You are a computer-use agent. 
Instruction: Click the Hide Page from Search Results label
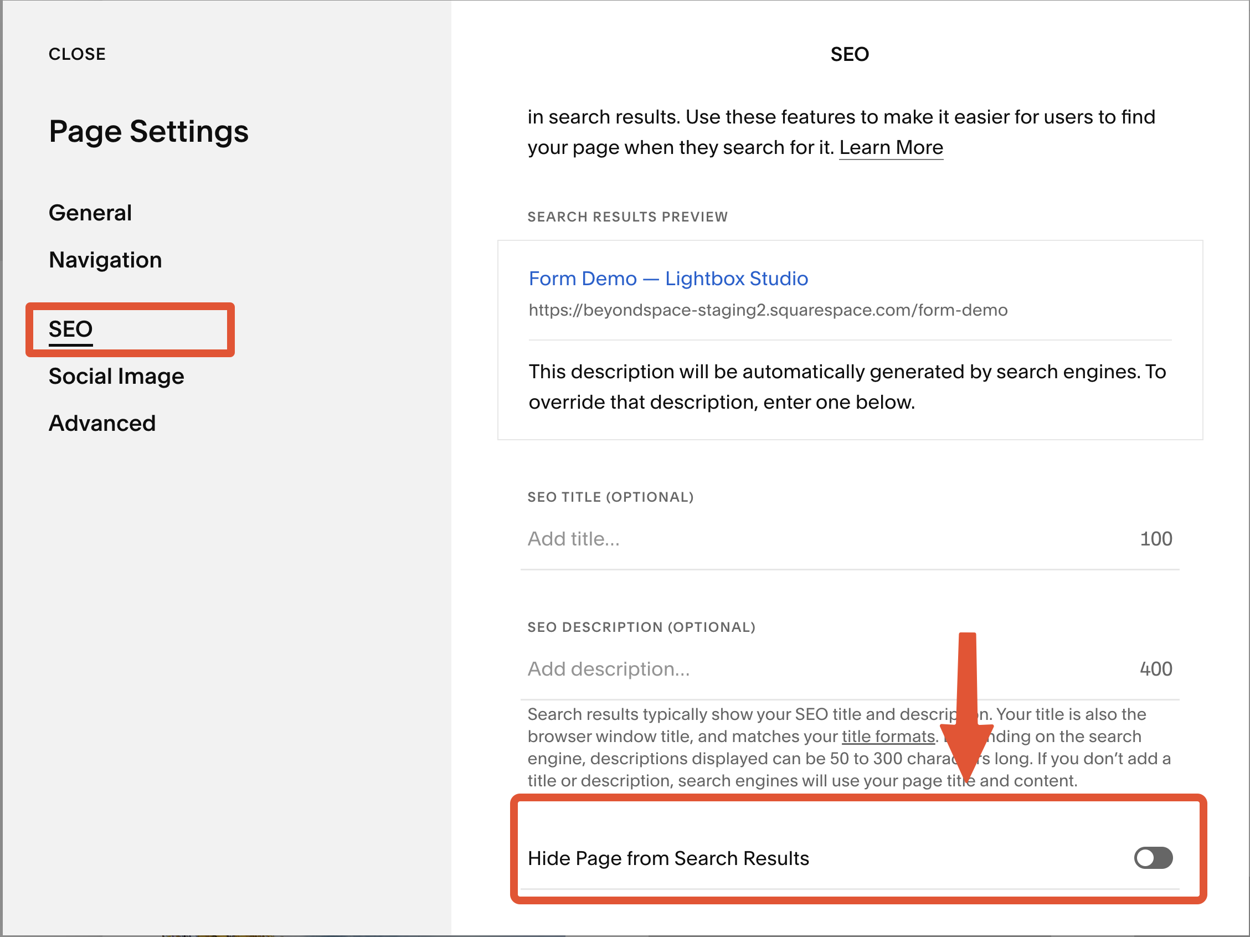(x=668, y=858)
